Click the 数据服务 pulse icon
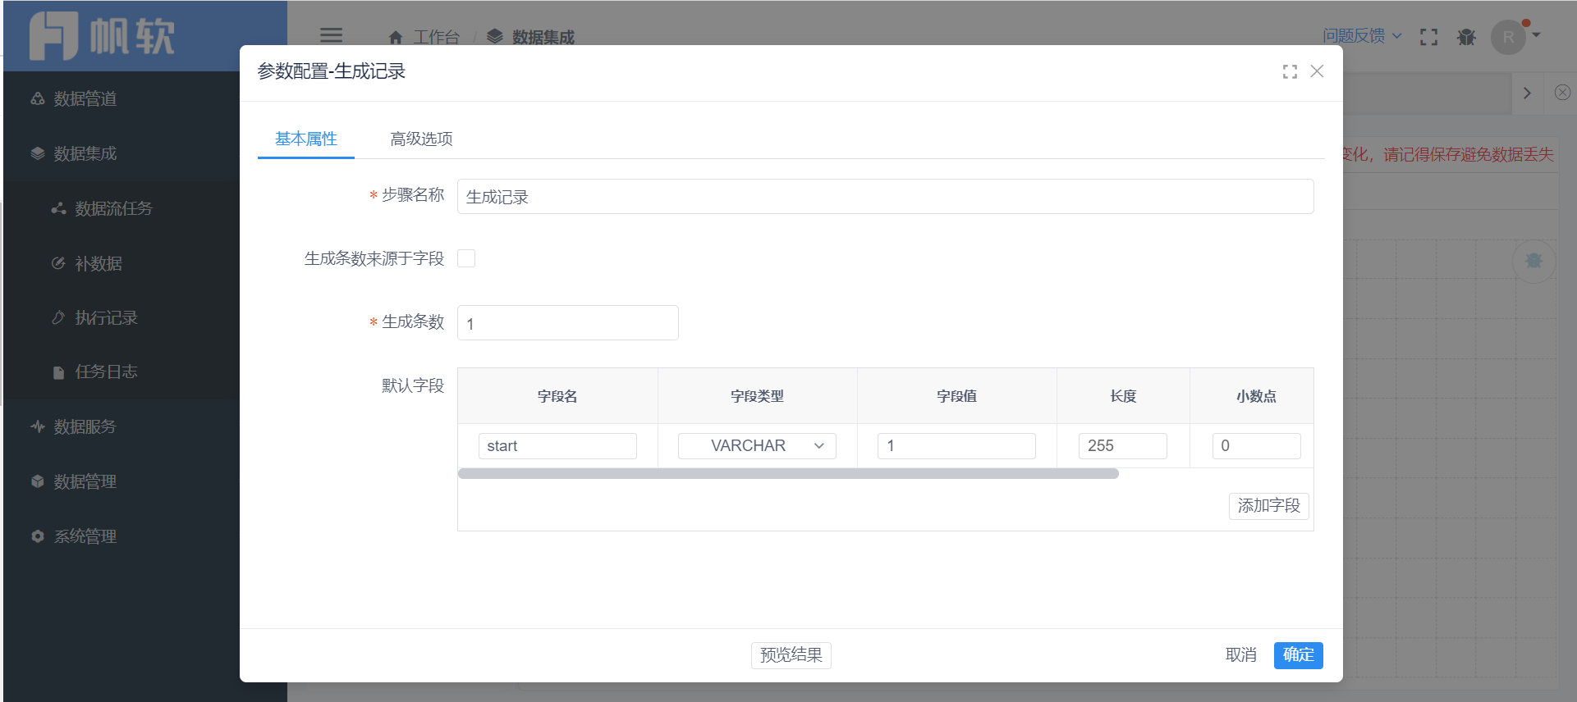Viewport: 1577px width, 702px height. coord(37,426)
